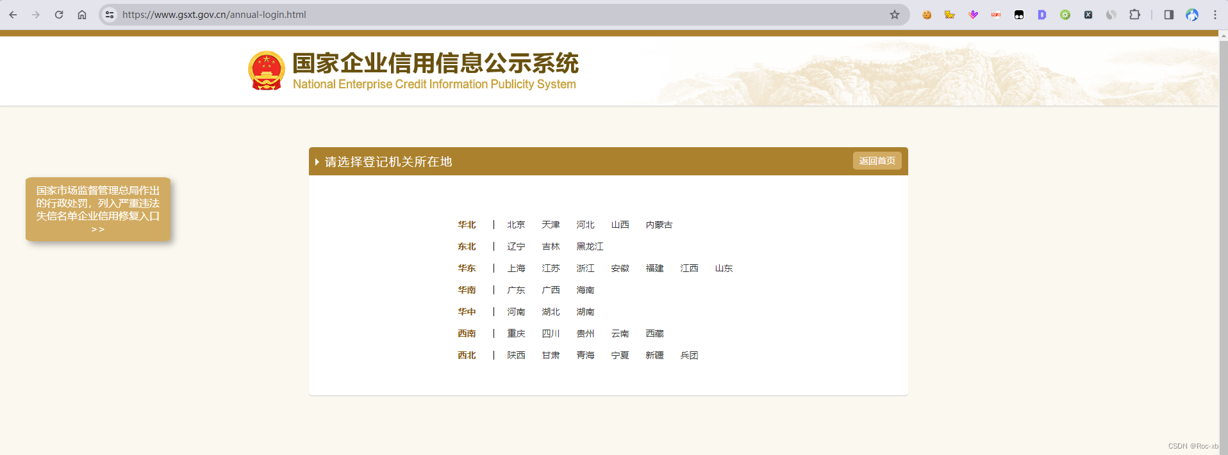Click the 西南 region label

click(467, 333)
